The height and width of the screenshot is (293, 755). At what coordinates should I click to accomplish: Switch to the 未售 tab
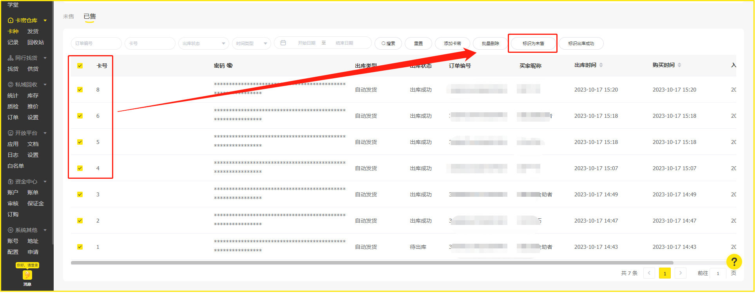coord(69,16)
